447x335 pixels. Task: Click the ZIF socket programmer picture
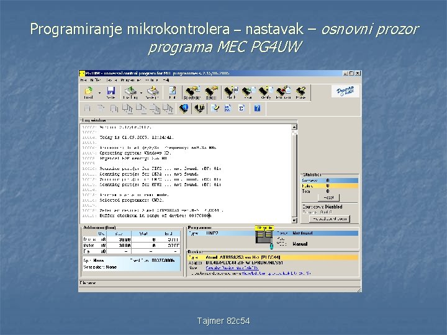pos(264,237)
